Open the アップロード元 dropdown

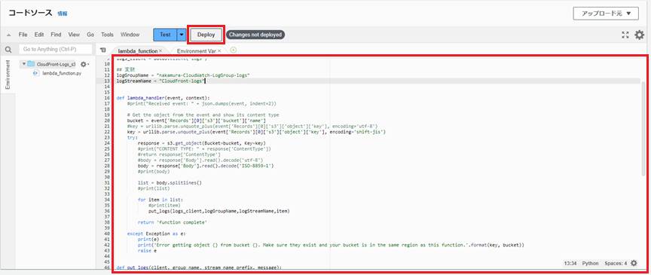pos(606,14)
